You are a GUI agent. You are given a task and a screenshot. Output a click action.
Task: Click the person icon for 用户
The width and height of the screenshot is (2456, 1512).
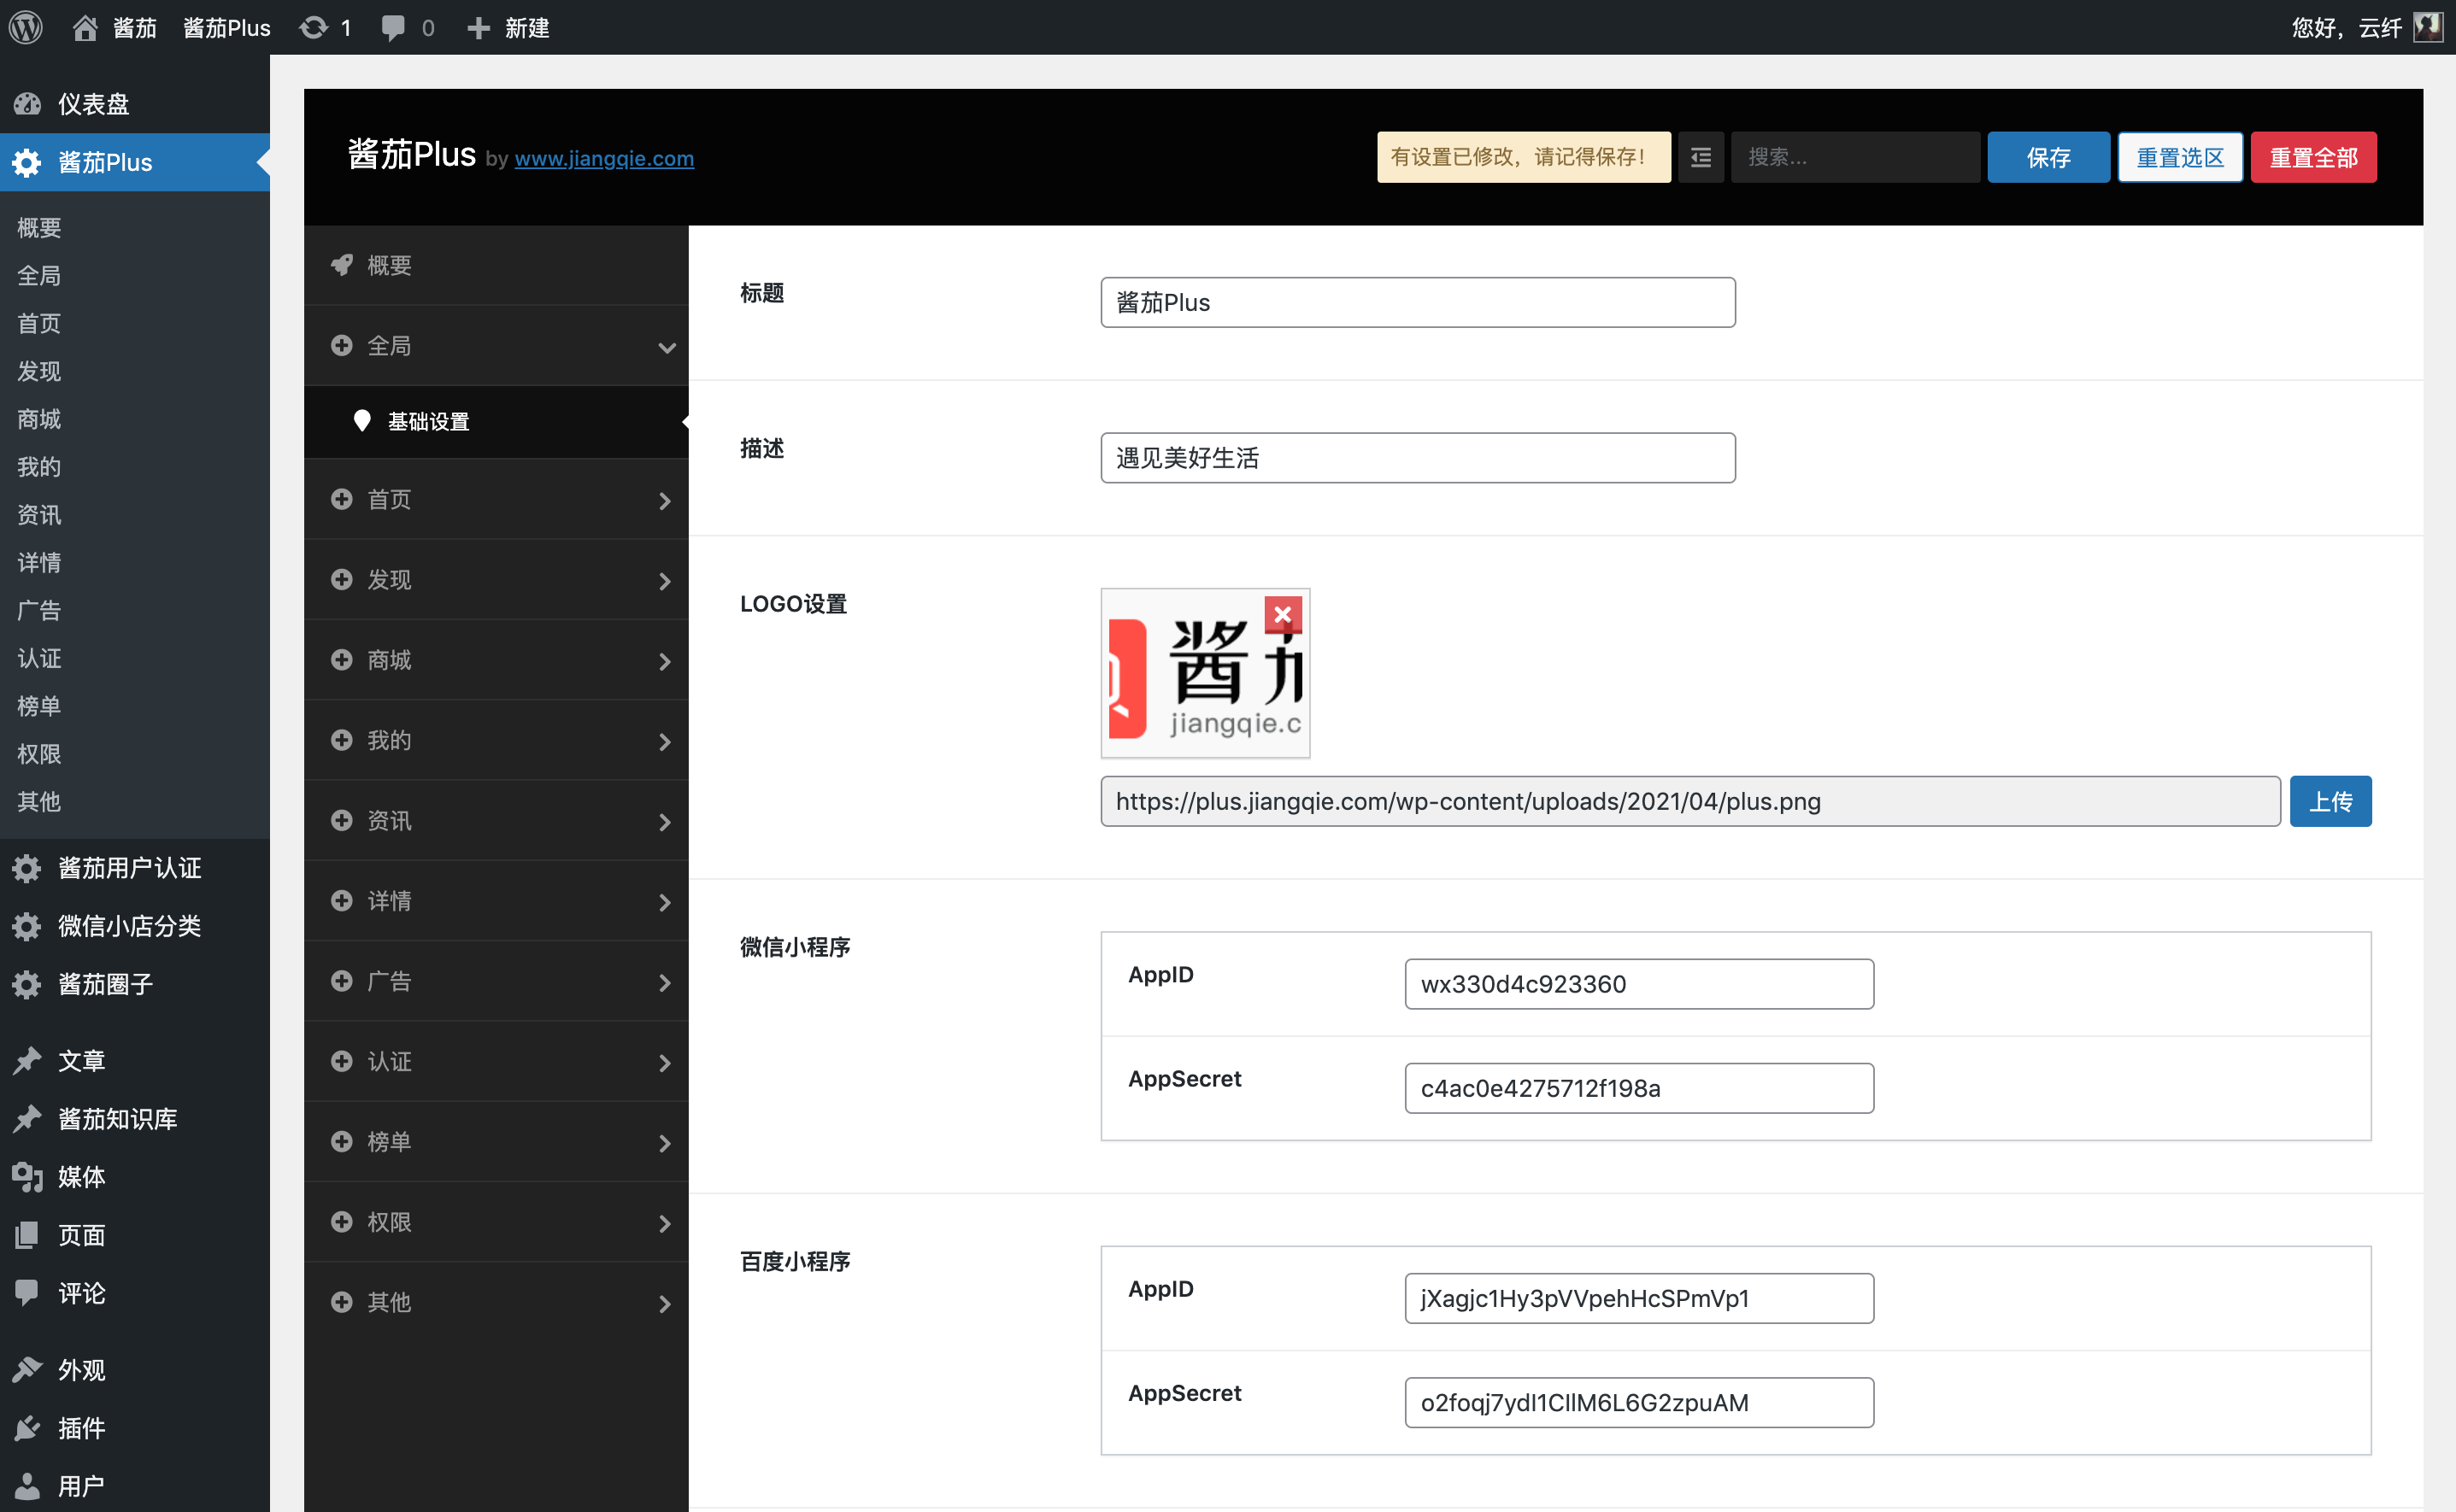[27, 1486]
